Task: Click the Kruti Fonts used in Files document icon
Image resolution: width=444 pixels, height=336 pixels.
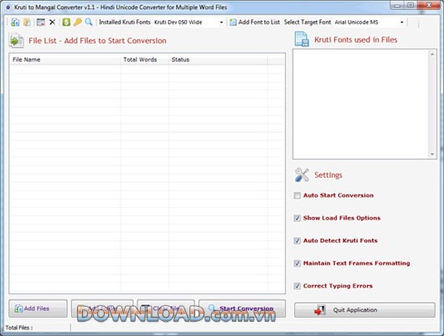Action: click(x=302, y=39)
